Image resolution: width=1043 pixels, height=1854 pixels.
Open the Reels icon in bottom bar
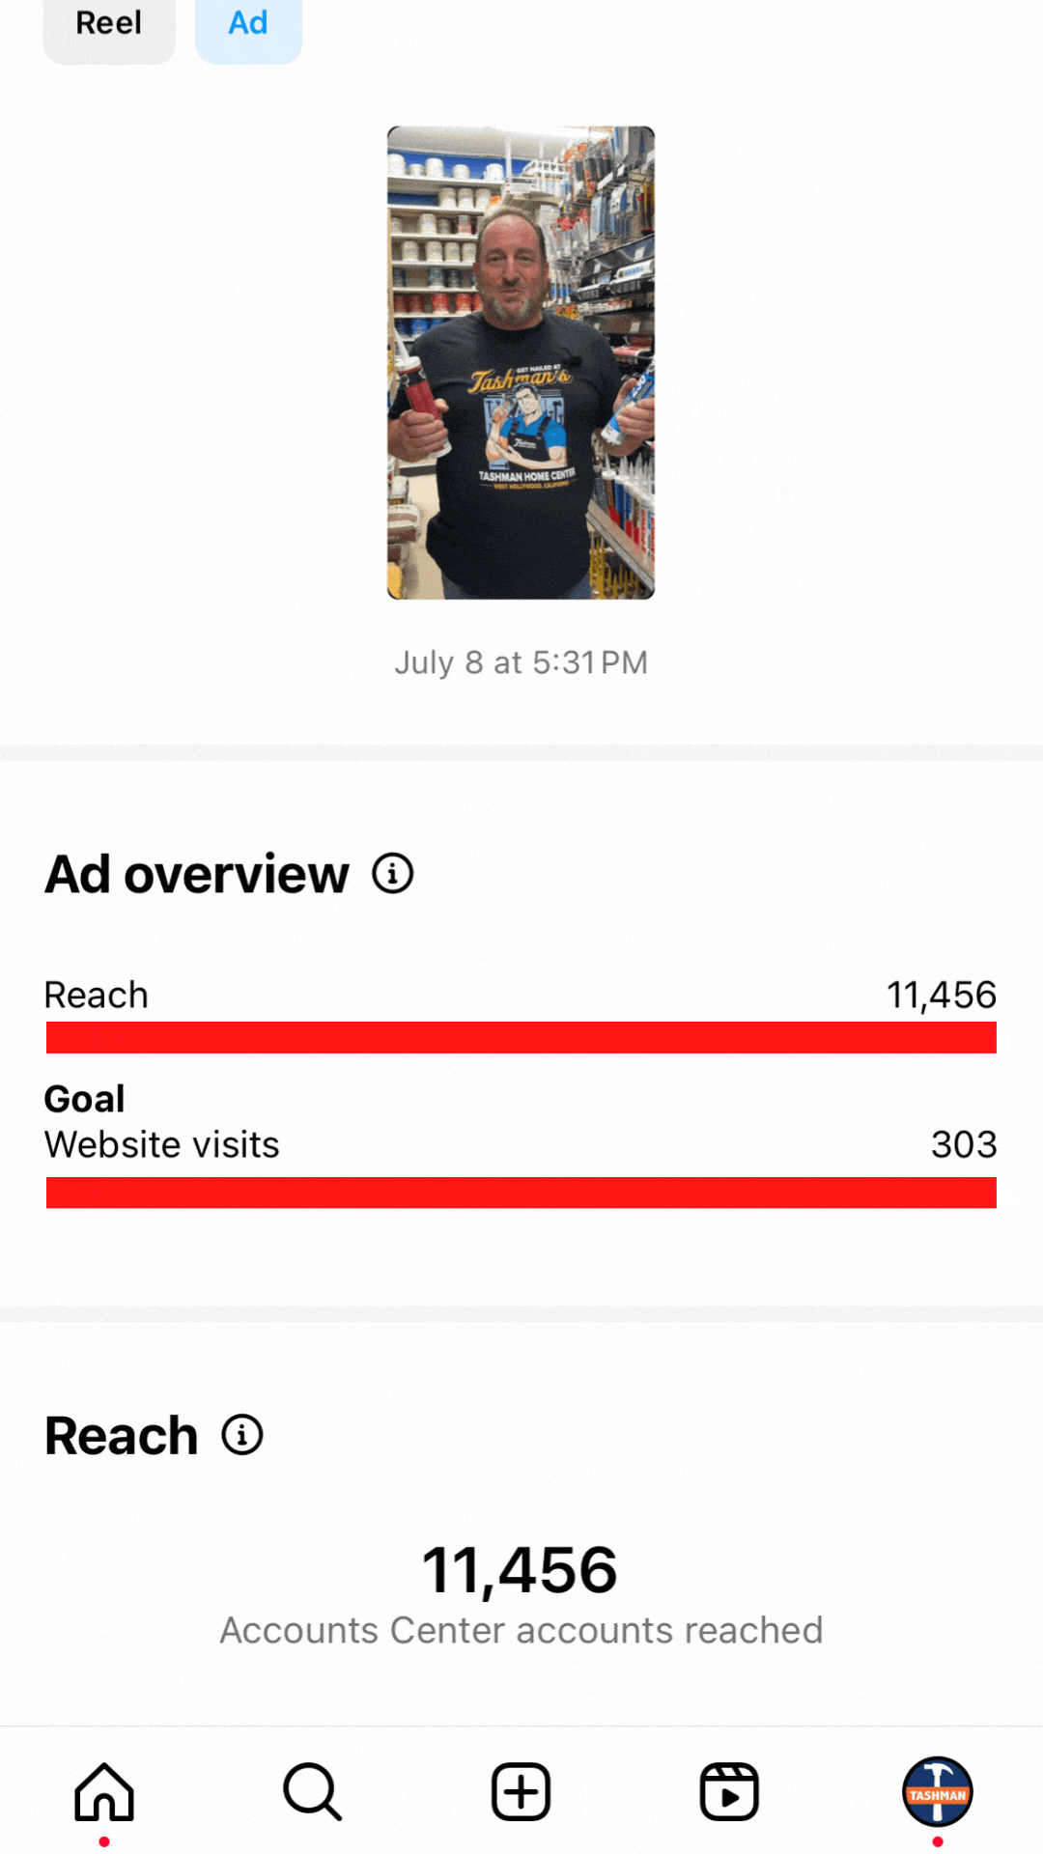tap(729, 1792)
